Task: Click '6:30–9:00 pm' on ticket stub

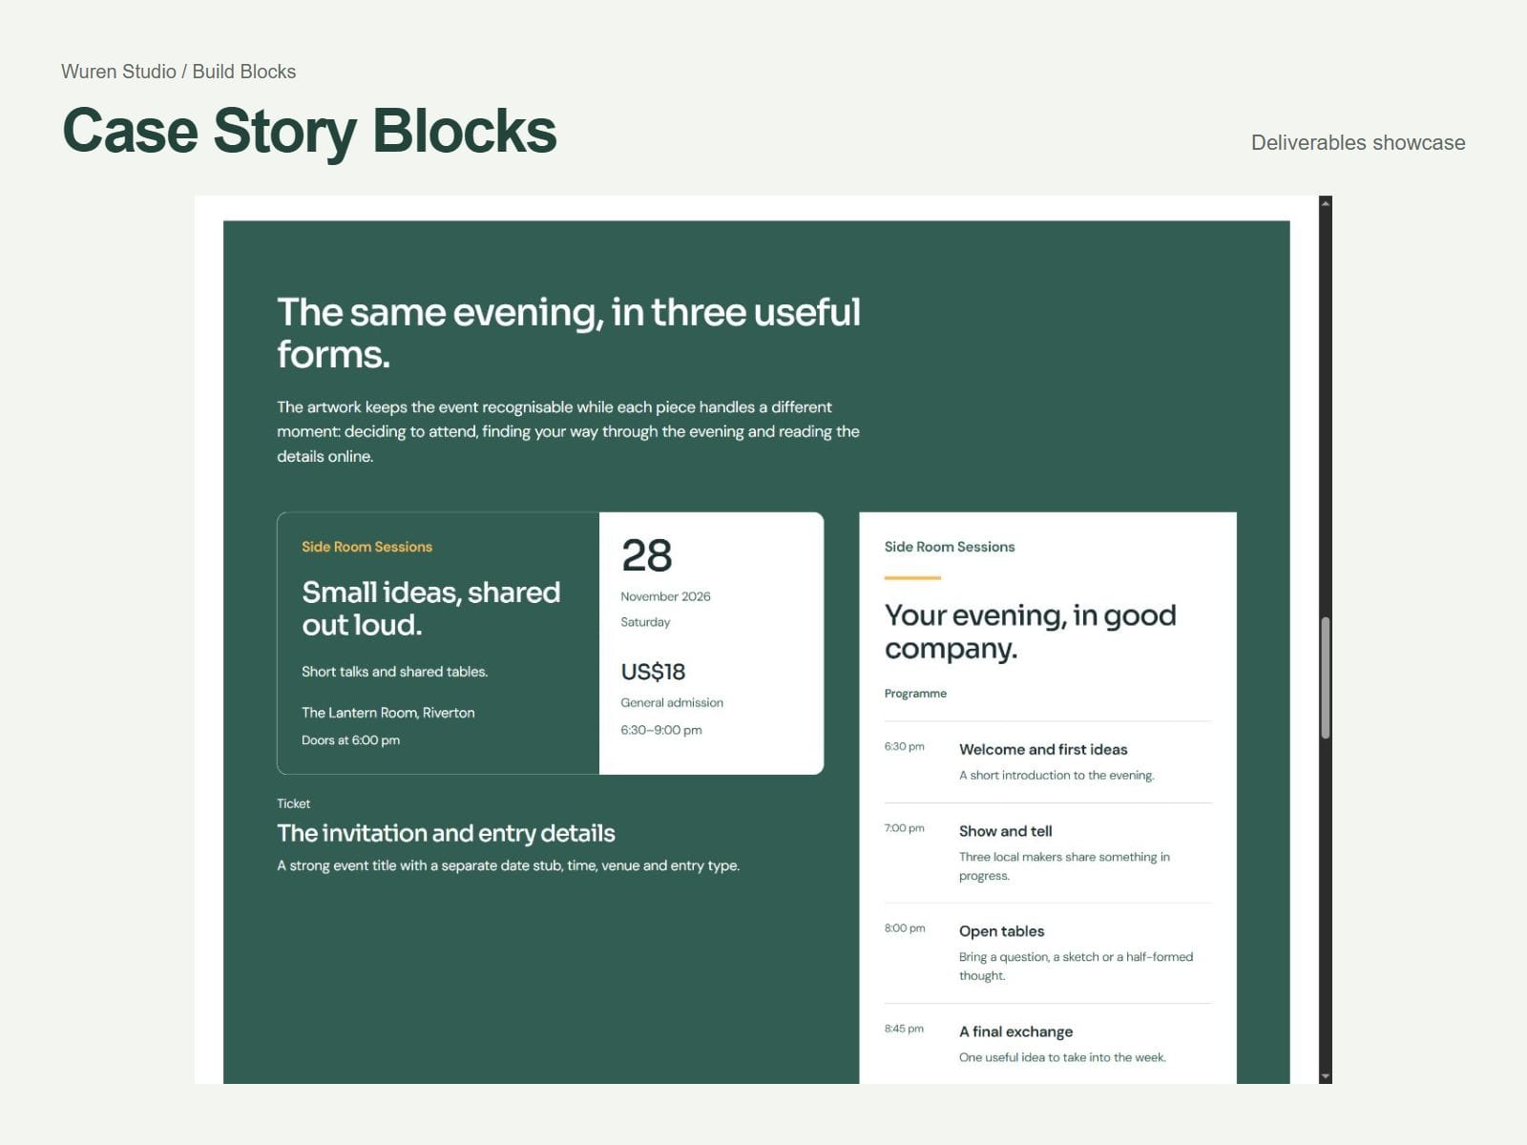Action: pos(661,730)
